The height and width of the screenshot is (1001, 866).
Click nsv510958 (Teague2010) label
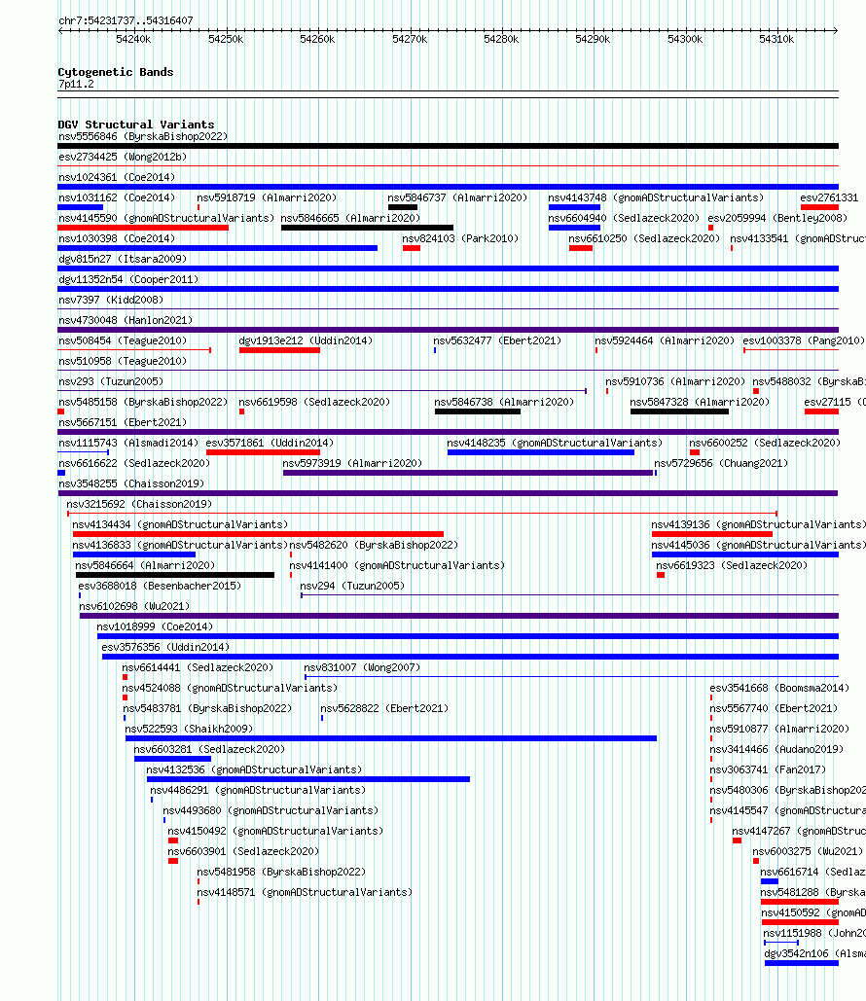pyautogui.click(x=123, y=361)
